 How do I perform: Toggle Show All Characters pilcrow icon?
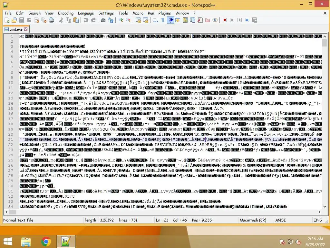(x=163, y=20)
